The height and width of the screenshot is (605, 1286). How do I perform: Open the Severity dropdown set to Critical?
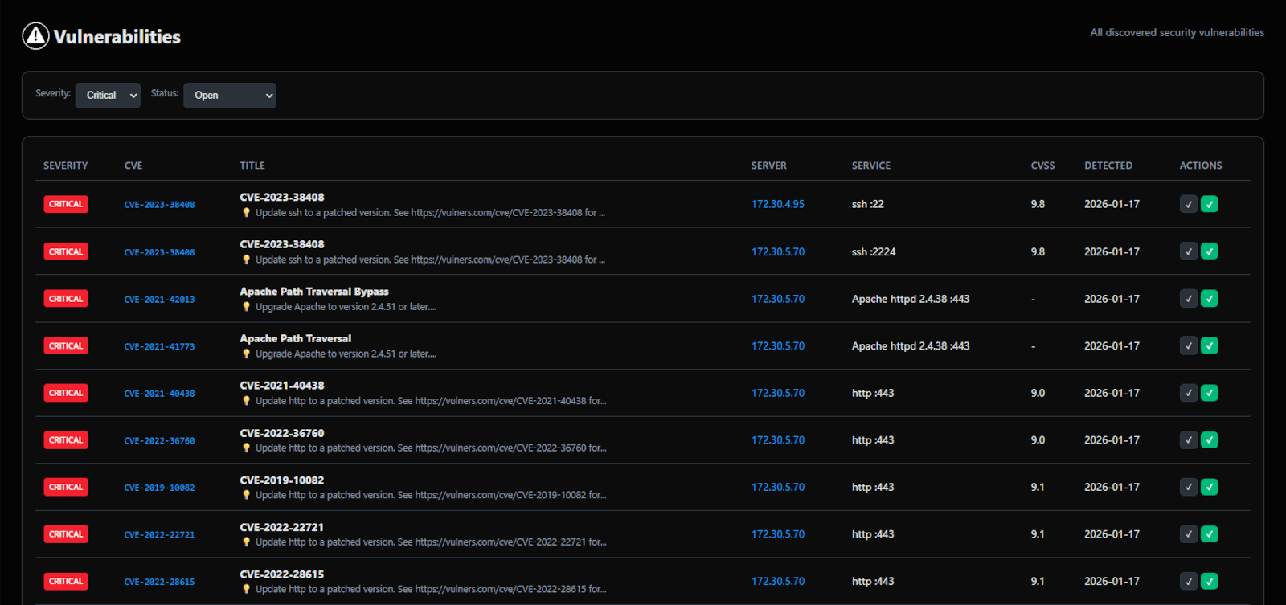(108, 95)
